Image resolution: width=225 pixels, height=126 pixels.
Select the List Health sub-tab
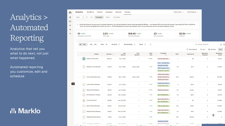pos(116,17)
